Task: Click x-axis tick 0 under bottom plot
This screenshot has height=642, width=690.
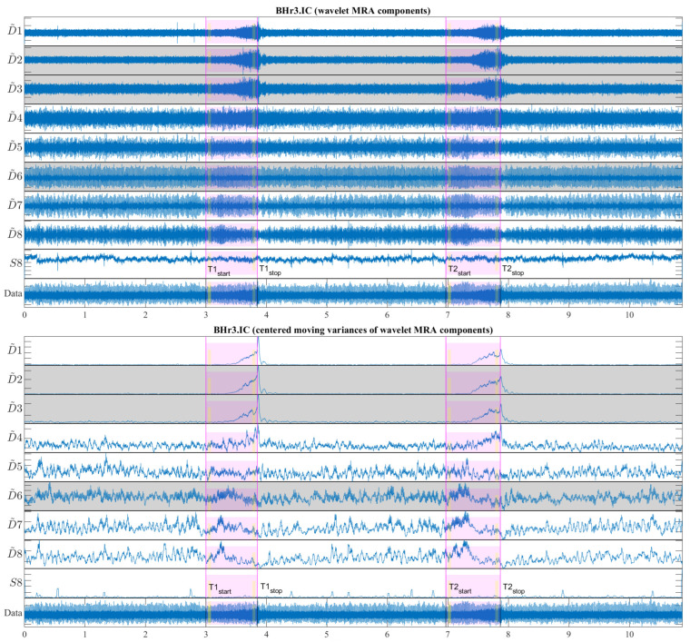Action: 25,634
